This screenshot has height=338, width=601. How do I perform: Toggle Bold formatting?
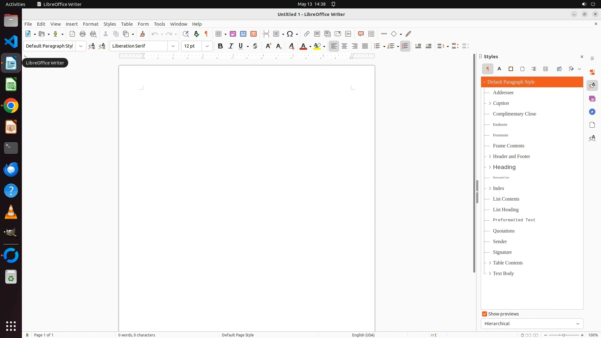(x=220, y=46)
